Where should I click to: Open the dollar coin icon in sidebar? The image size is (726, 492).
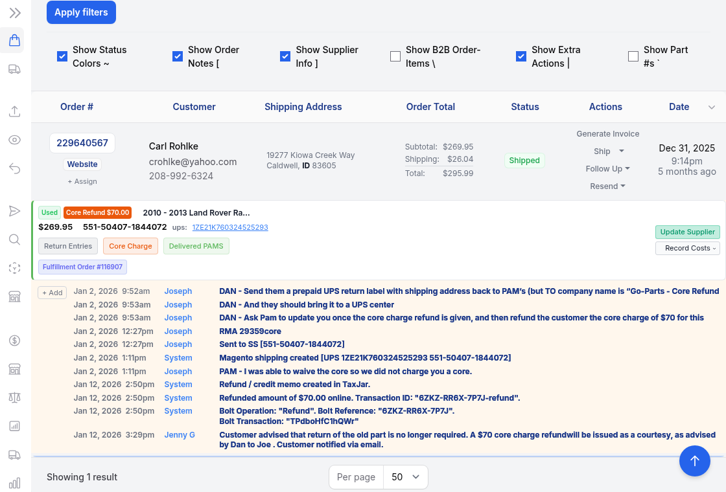[x=15, y=341]
